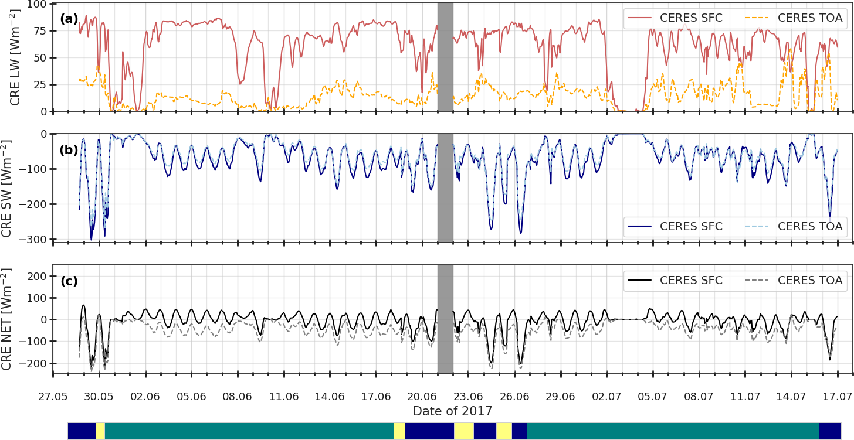Screen dimensions: 854x440
Task: Click the 02.07 date tick label
Action: [606, 395]
